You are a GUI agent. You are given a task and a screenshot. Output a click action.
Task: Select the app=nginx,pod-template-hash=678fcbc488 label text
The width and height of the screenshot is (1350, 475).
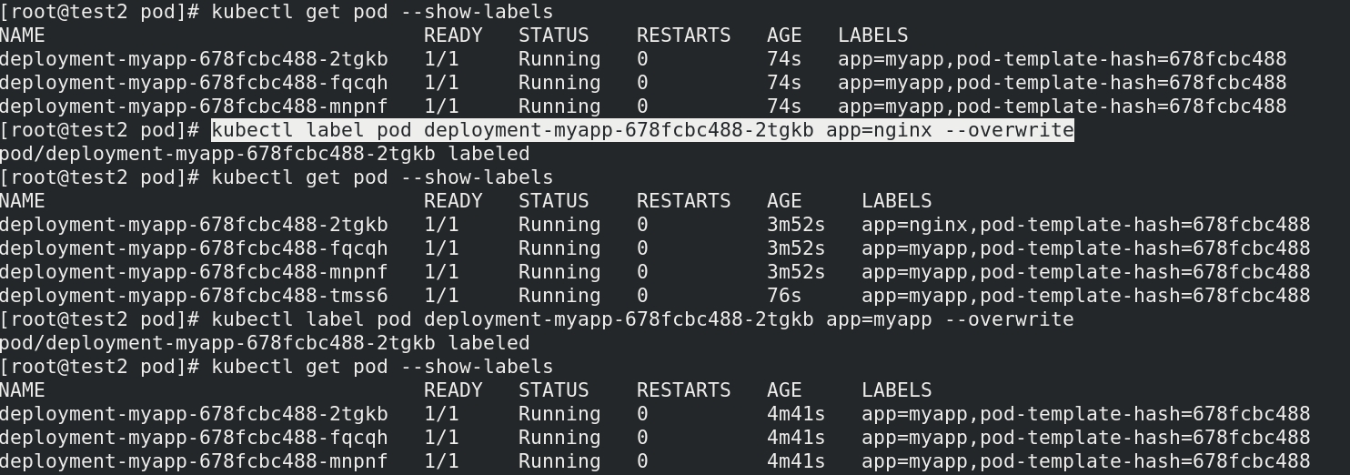point(1086,225)
